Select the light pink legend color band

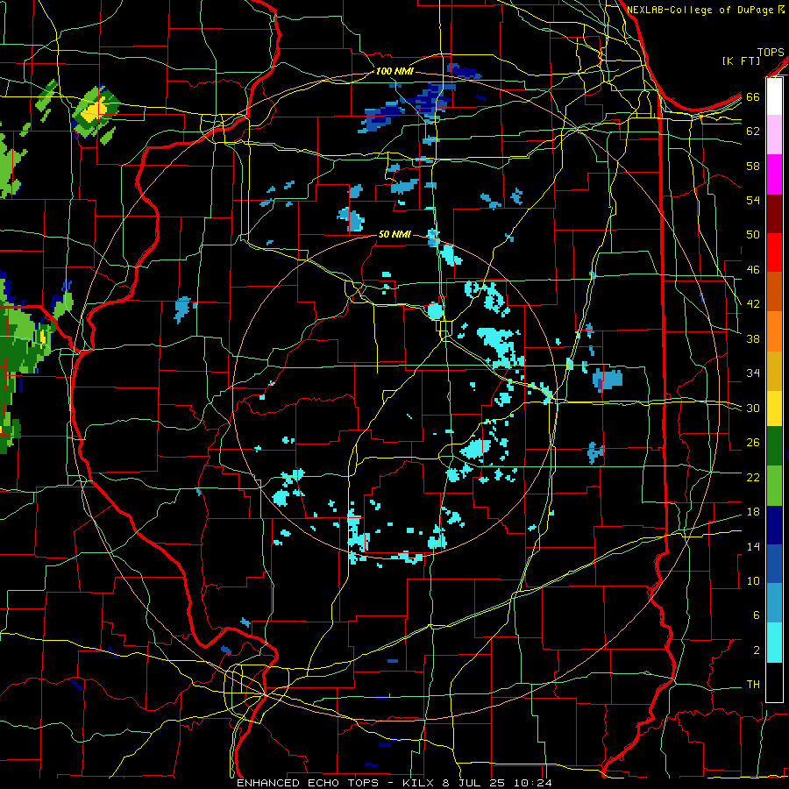774,134
